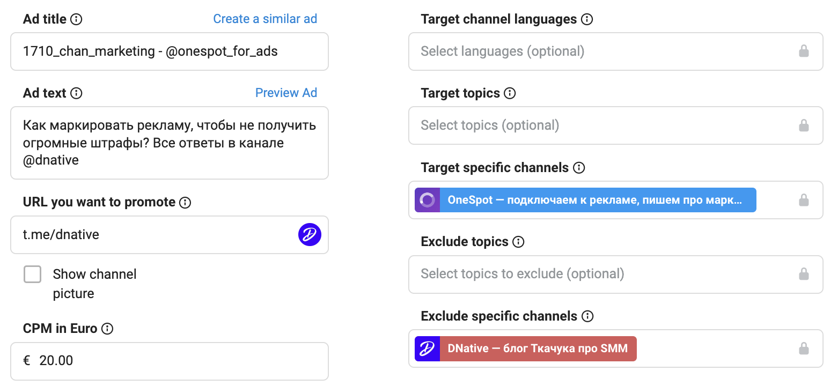Click info icon beside Exclude specific channels
Viewport: 838px width, 386px height.
click(x=587, y=316)
